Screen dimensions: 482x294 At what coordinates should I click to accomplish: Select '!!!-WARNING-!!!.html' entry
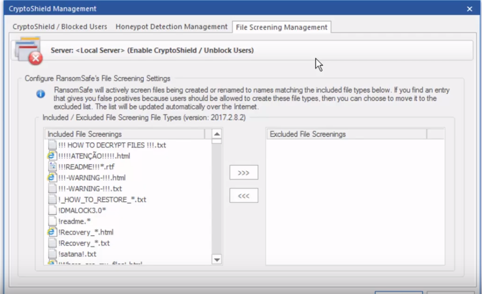tap(87, 178)
